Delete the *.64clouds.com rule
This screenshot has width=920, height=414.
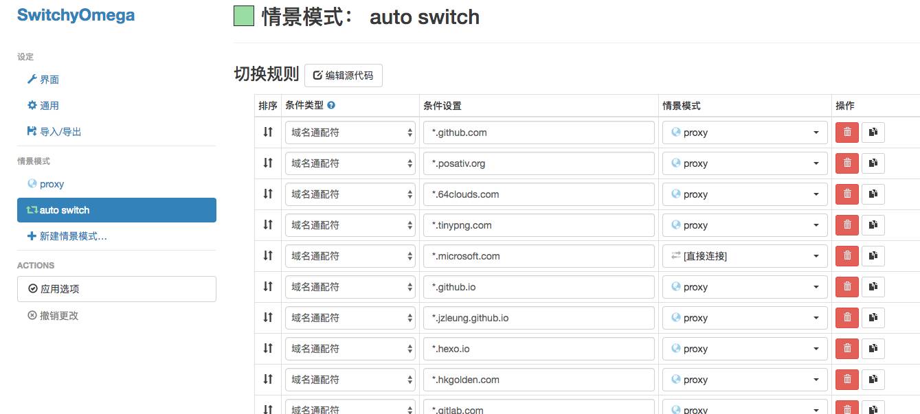(846, 194)
